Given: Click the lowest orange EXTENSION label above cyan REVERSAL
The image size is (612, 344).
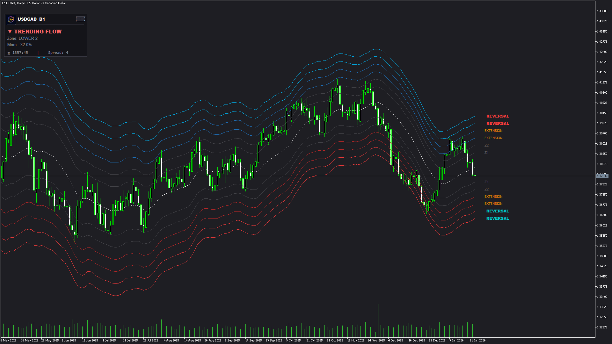Looking at the screenshot, I should (493, 204).
